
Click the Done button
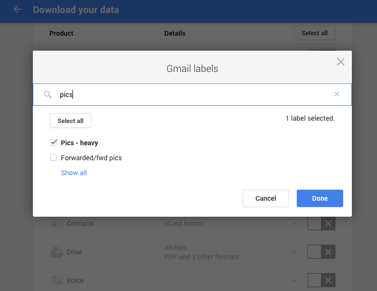point(319,198)
